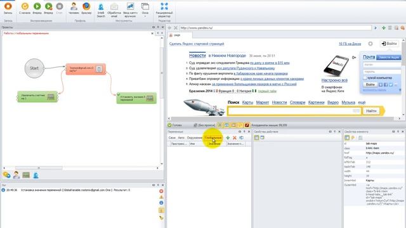Image resolution: width=406 pixels, height=228 pixels.
Task: Click the Yandex search input field
Action: coord(294,111)
